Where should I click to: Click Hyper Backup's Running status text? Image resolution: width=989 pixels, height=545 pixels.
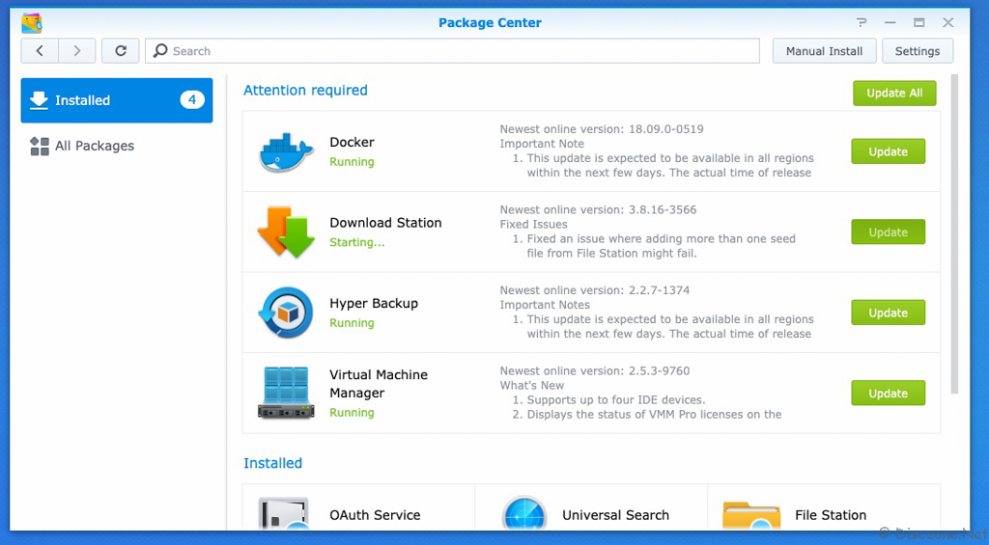352,323
